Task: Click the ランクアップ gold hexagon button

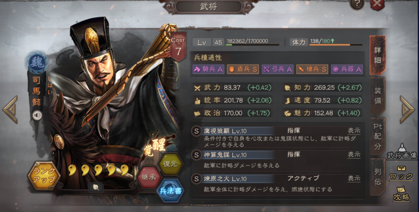Action: point(43,176)
